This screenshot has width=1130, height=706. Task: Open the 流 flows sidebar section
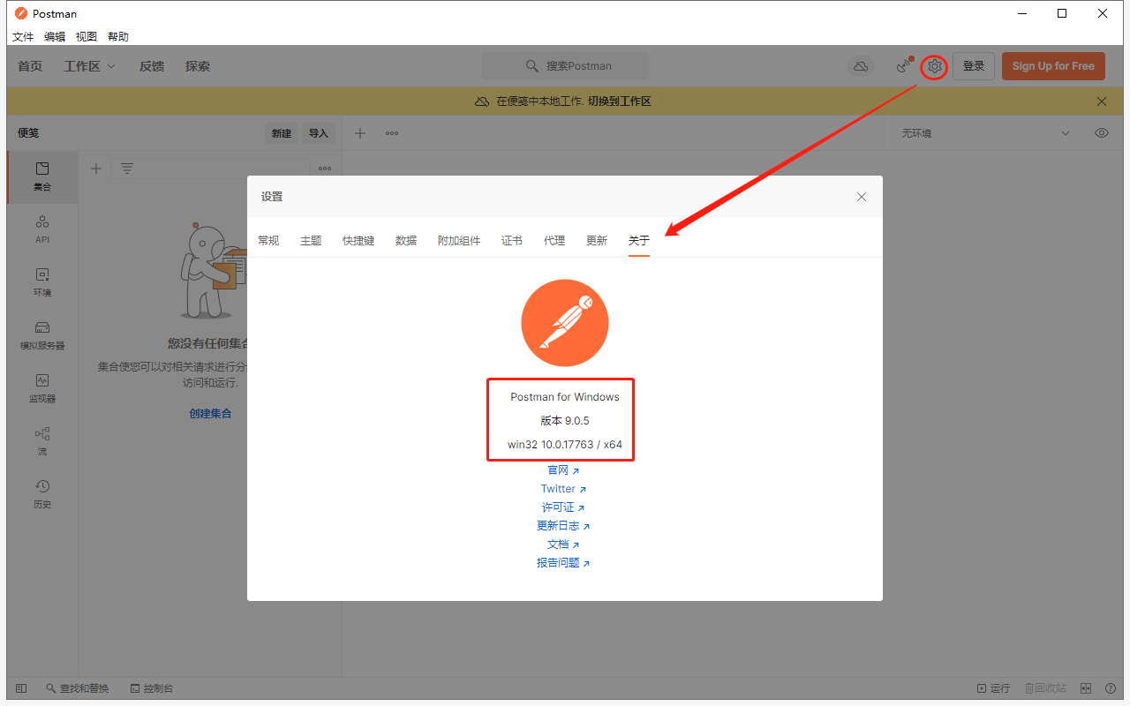[x=42, y=441]
